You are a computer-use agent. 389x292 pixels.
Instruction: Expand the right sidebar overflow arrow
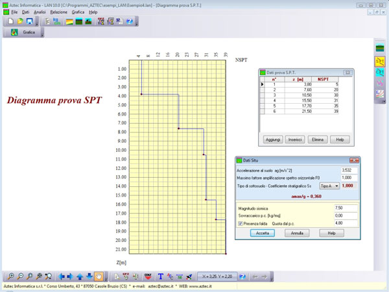[384, 102]
